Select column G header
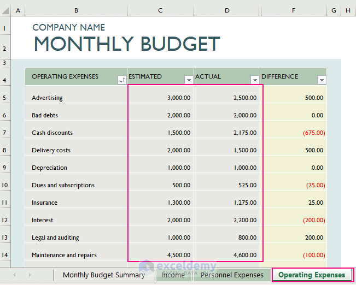The width and height of the screenshot is (356, 285). coord(334,10)
